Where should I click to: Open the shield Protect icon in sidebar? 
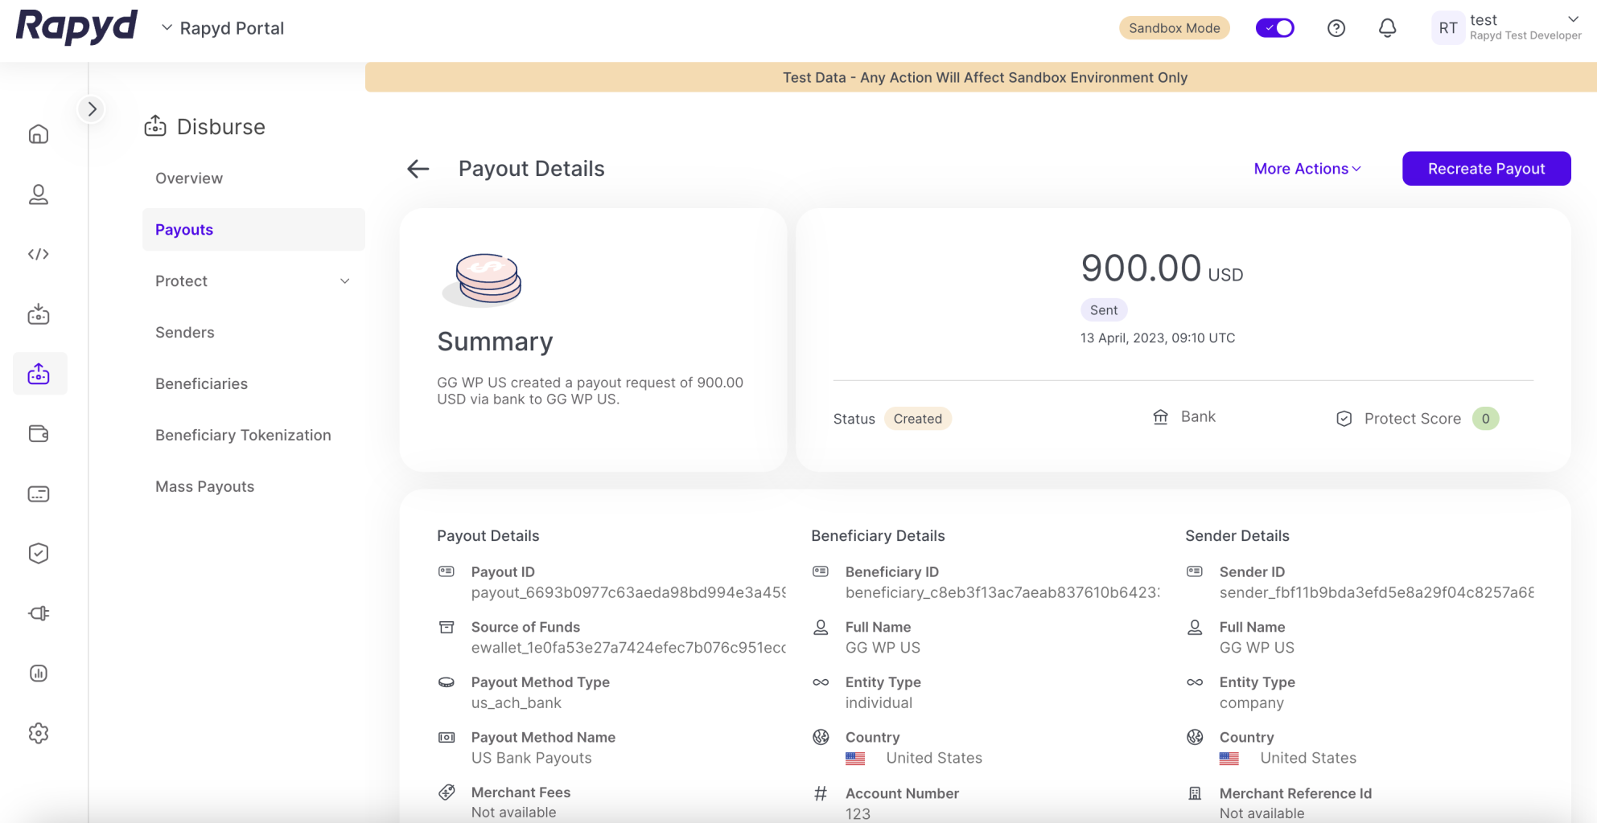39,554
